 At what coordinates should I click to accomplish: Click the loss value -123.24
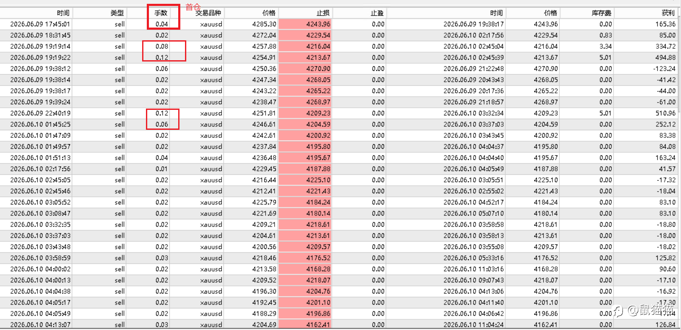(x=664, y=69)
